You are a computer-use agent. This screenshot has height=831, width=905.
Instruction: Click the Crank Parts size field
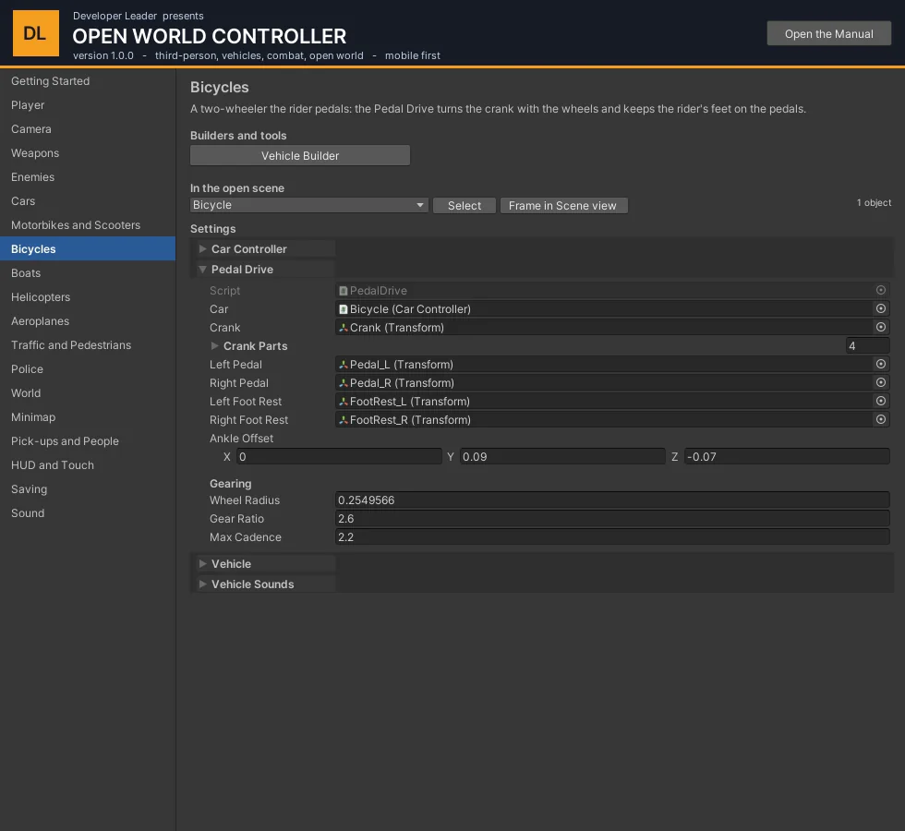tap(867, 345)
